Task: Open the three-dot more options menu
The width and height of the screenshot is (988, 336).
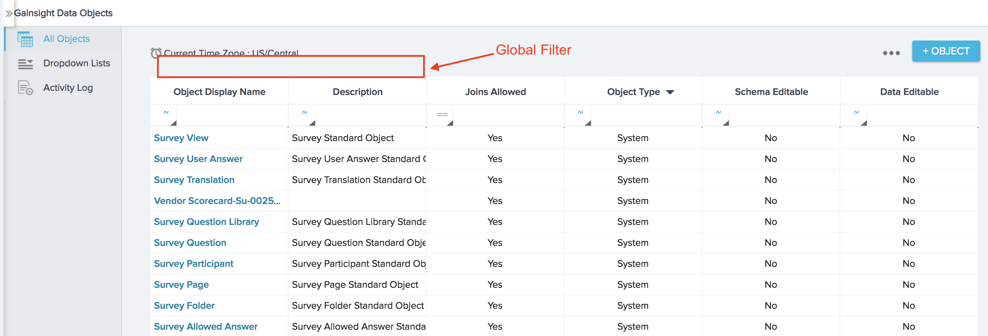Action: [x=891, y=53]
